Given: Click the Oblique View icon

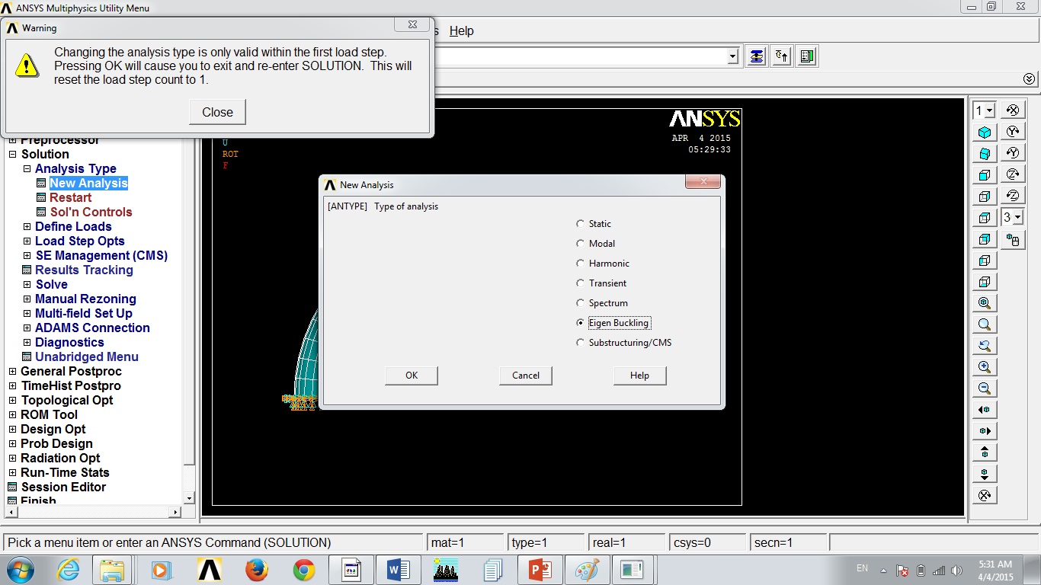Looking at the screenshot, I should coord(984,154).
